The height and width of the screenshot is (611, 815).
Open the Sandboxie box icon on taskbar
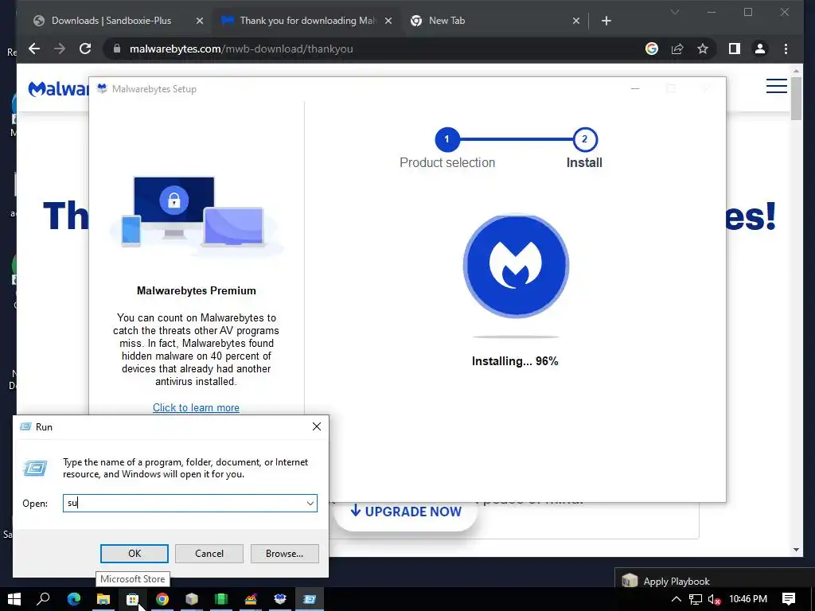point(192,599)
